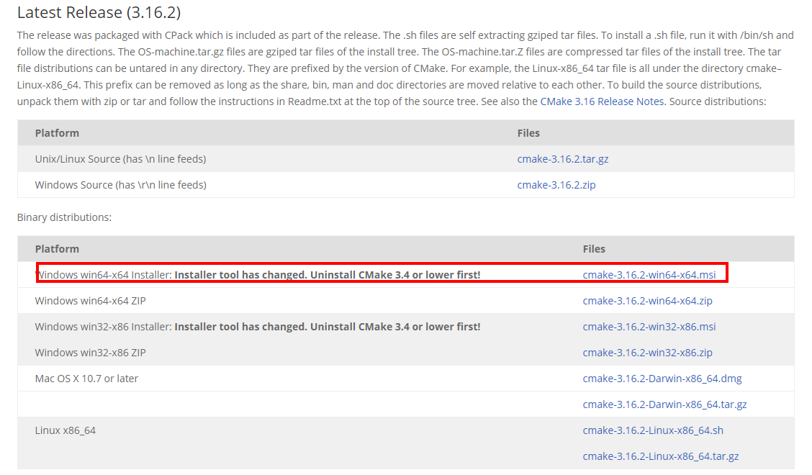Download cmake-3.16.2-Linux-x86_64.tar.gz file

(x=660, y=456)
